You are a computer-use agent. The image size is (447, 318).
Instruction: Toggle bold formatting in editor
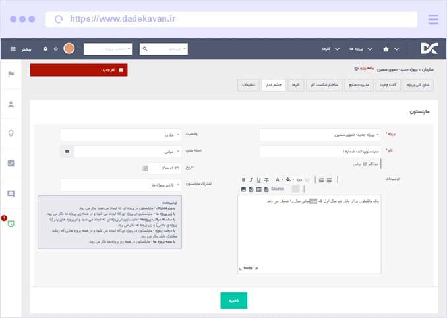pos(243,179)
